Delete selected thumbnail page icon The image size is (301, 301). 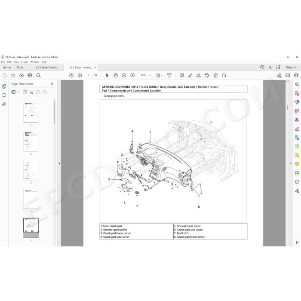tap(25, 92)
